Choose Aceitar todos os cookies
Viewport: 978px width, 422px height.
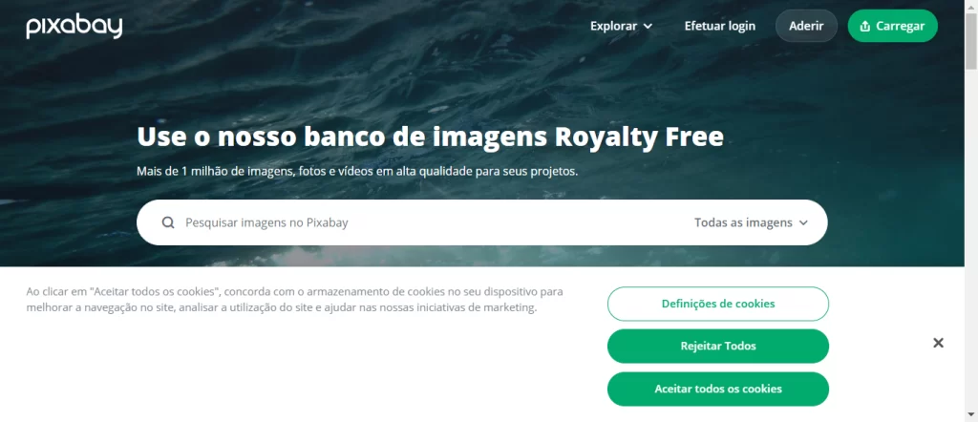(718, 389)
